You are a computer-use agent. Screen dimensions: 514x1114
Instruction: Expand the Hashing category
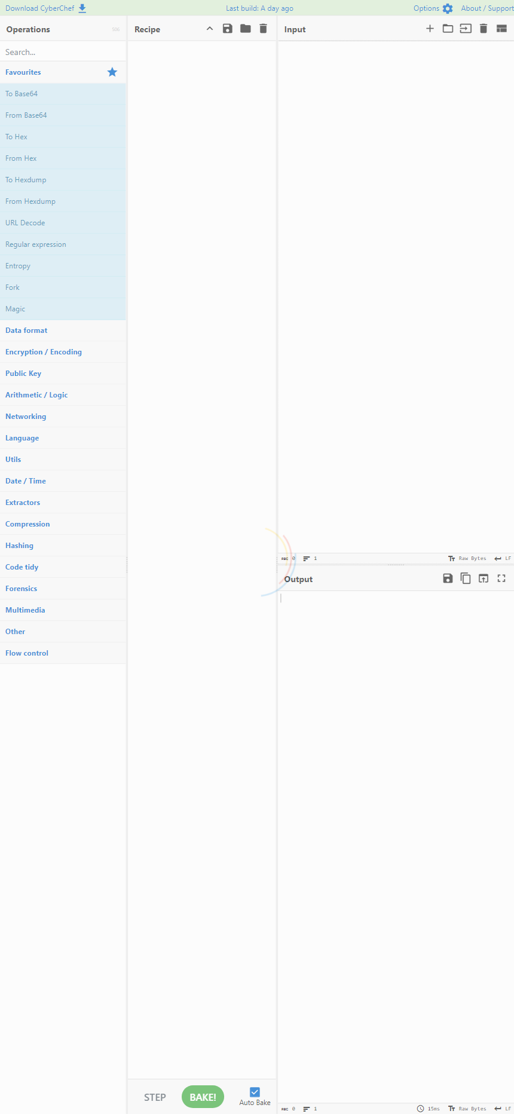pos(63,546)
